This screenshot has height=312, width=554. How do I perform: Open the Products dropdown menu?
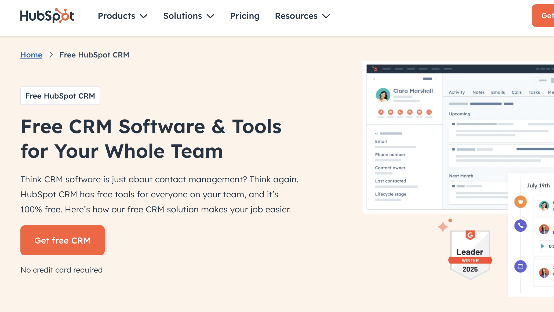tap(123, 16)
